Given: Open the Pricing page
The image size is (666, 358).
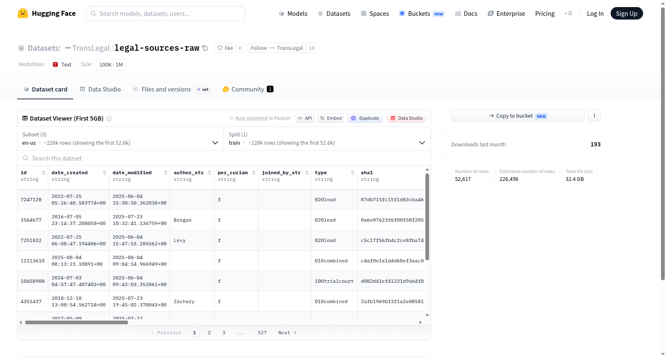Looking at the screenshot, I should pyautogui.click(x=545, y=13).
